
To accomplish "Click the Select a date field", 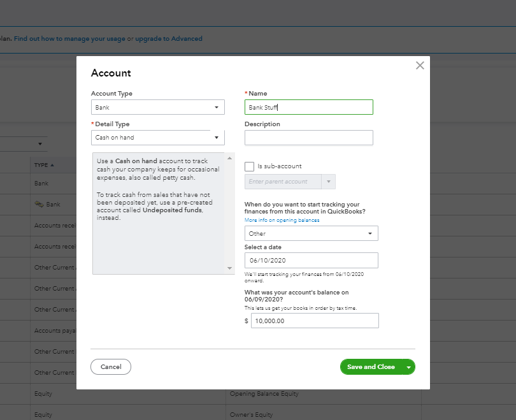I will click(x=311, y=260).
